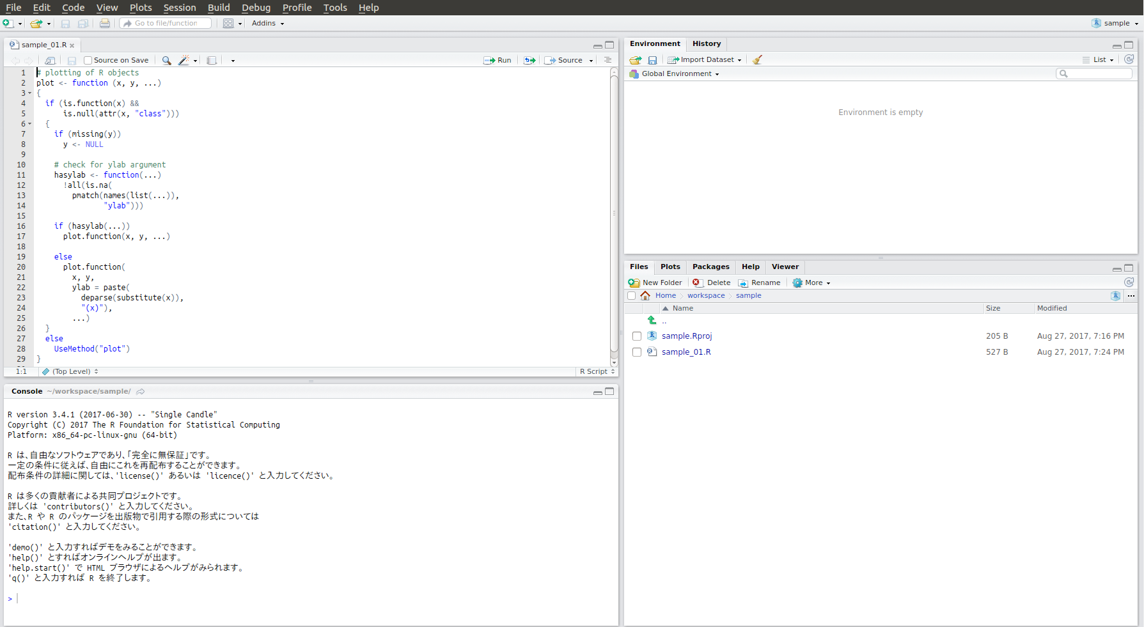
Task: Open the Debug menu
Action: (x=256, y=8)
